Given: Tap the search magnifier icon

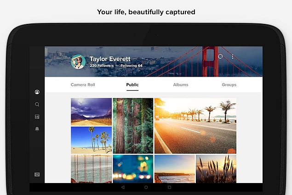Looking at the screenshot, I should (37, 104).
